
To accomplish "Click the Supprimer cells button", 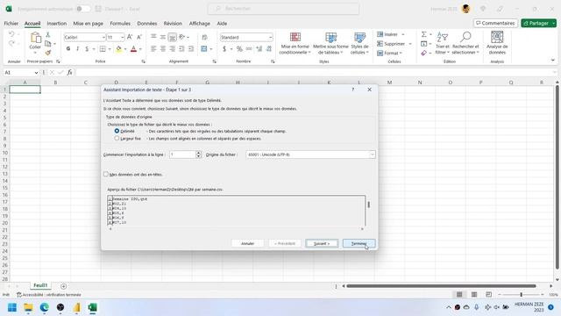I will [392, 44].
